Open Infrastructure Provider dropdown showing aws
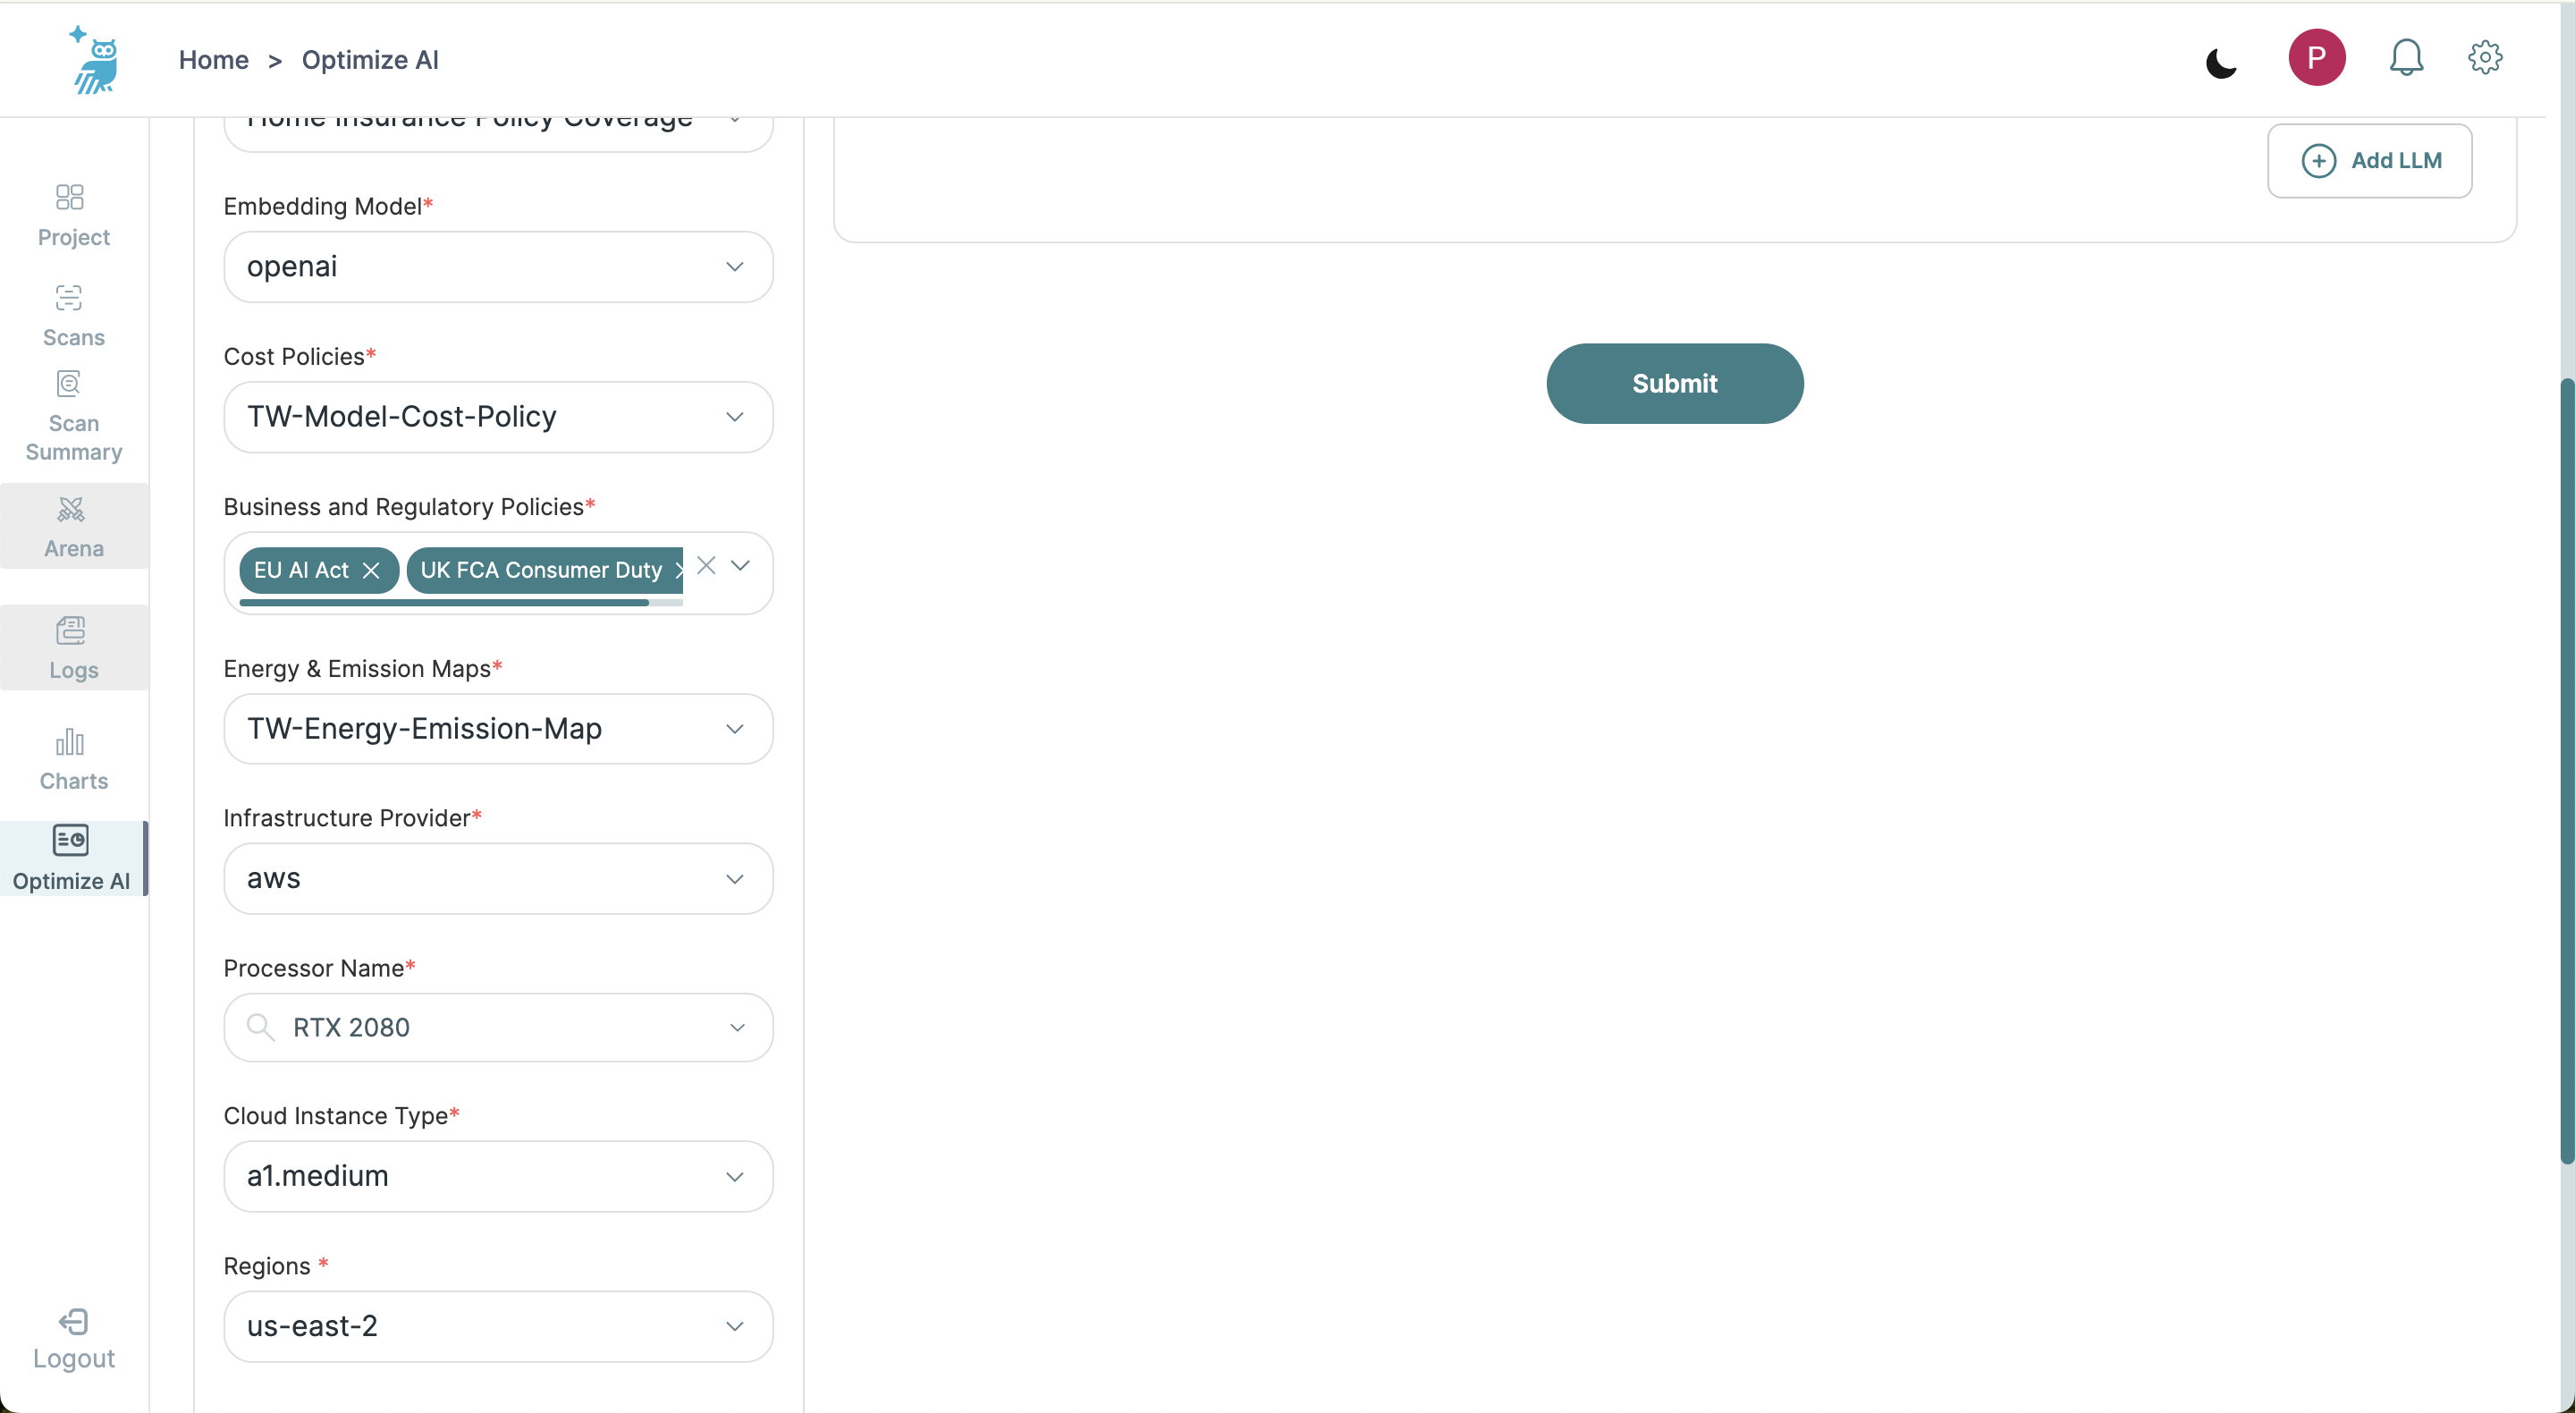The height and width of the screenshot is (1413, 2575). pos(498,879)
